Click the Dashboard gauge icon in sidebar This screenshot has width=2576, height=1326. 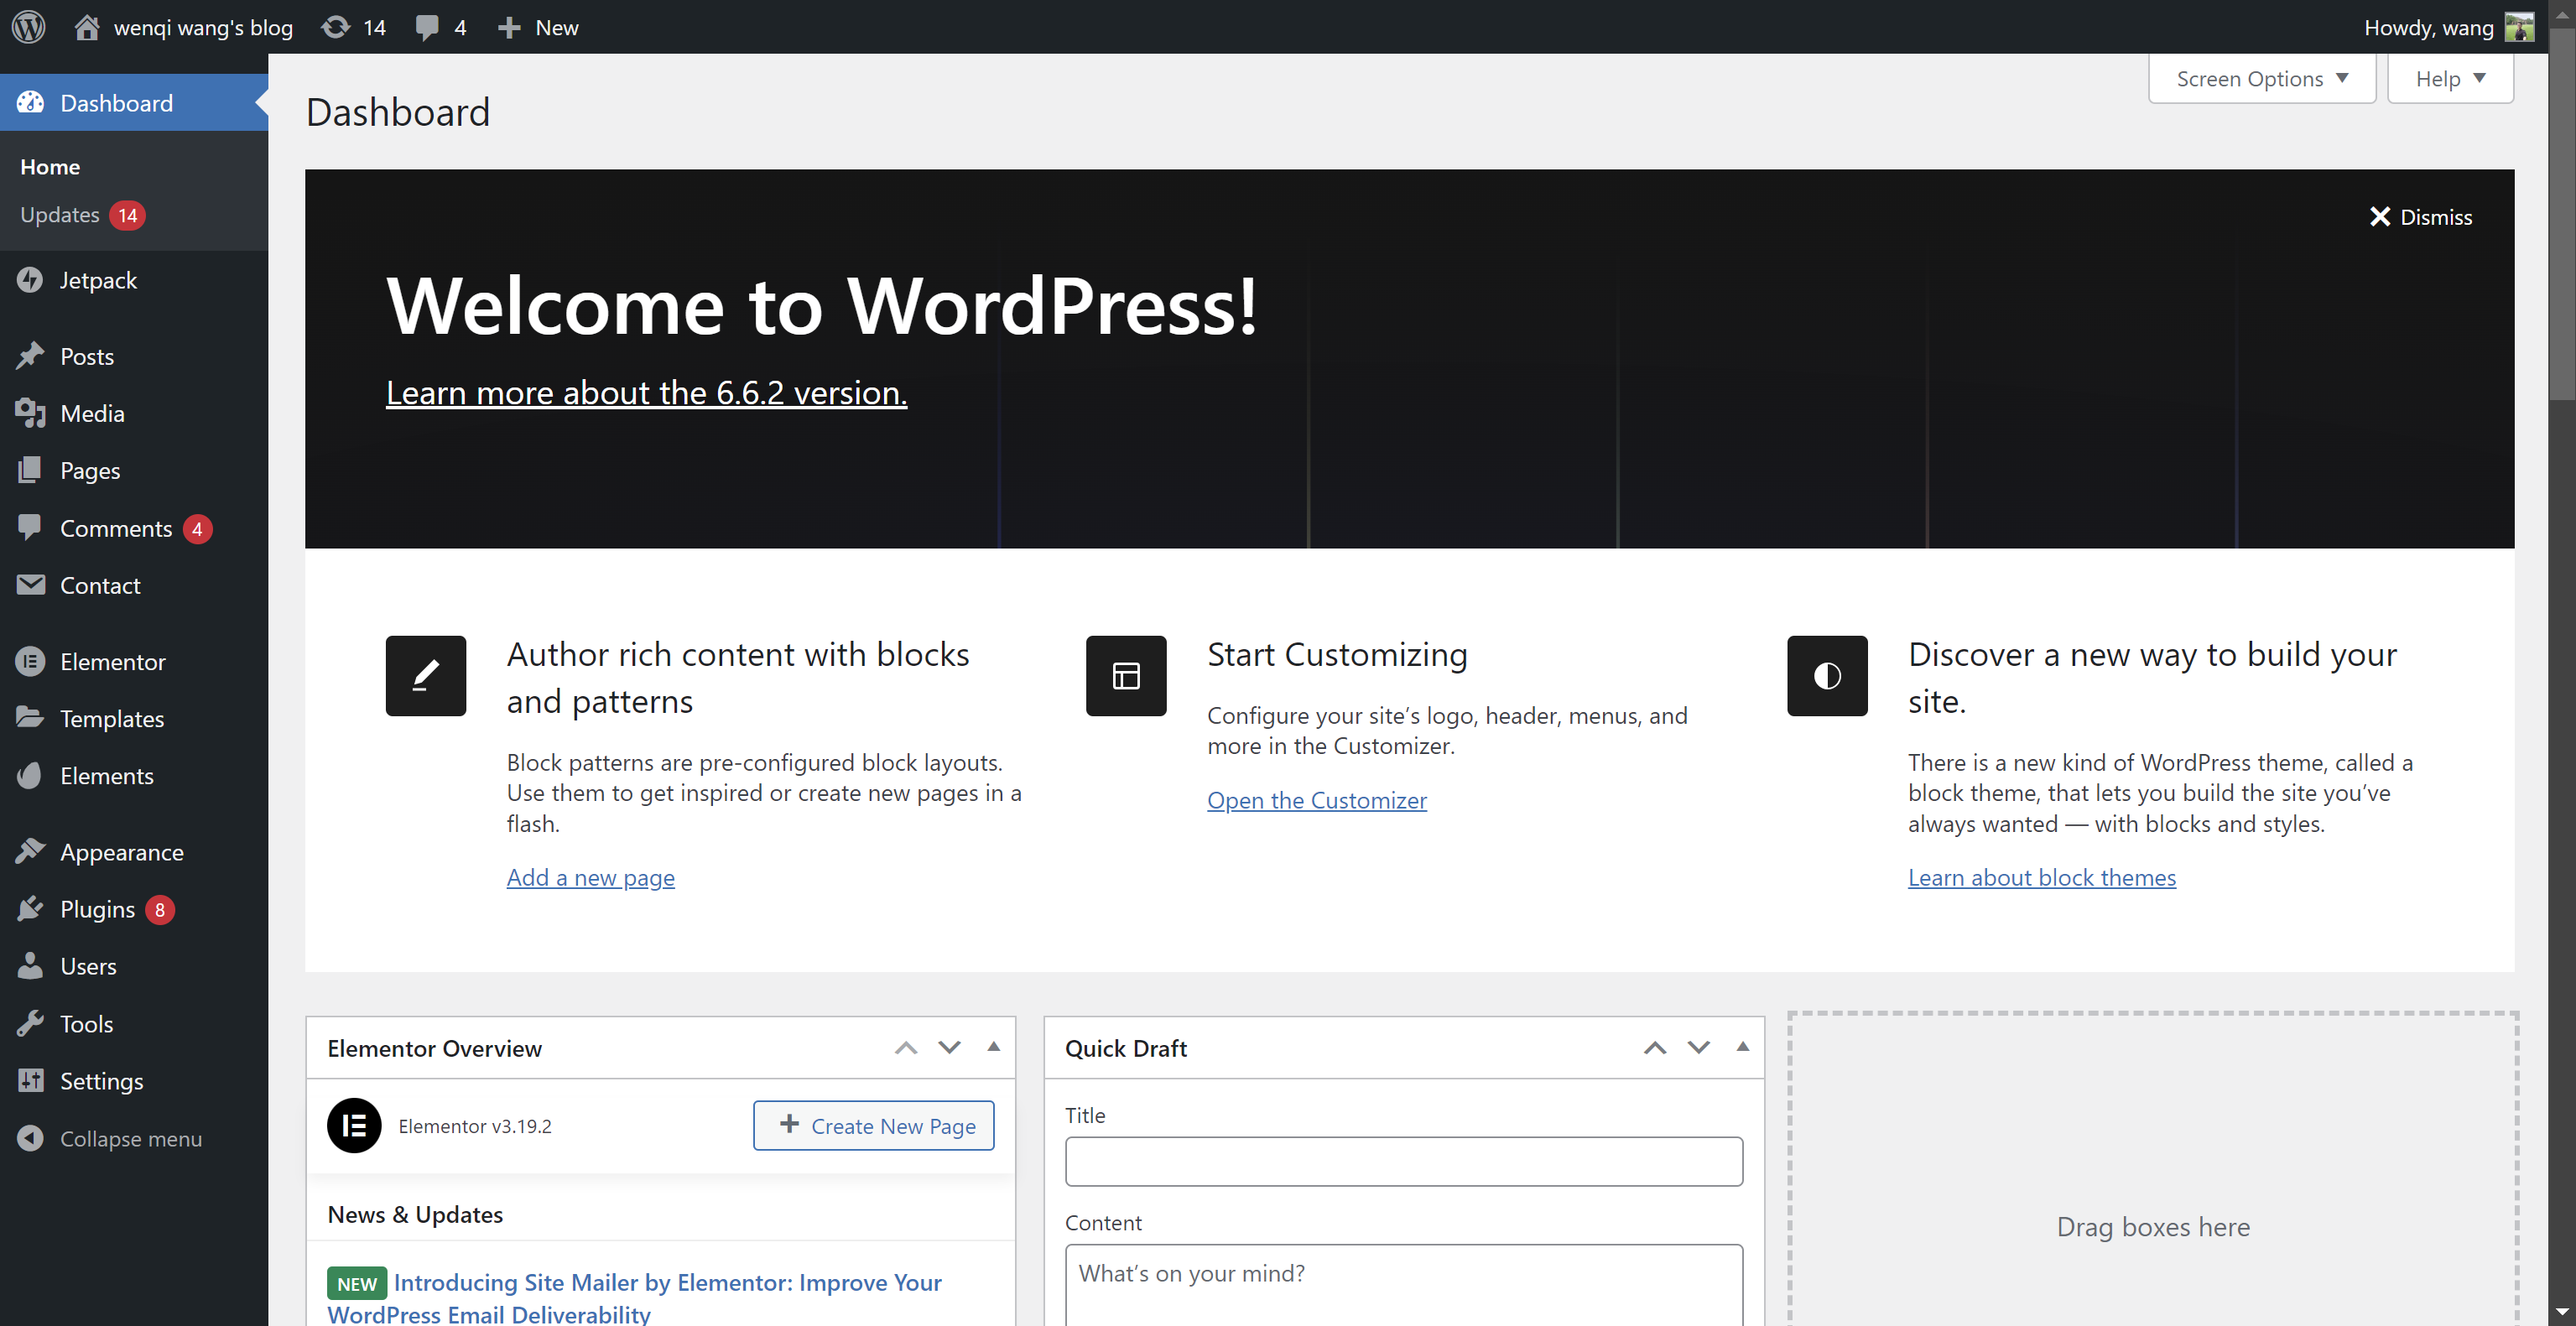pos(30,102)
